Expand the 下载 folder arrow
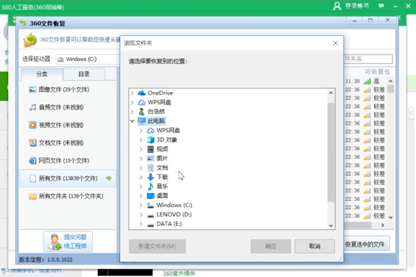The height and width of the screenshot is (277, 416). 141,177
